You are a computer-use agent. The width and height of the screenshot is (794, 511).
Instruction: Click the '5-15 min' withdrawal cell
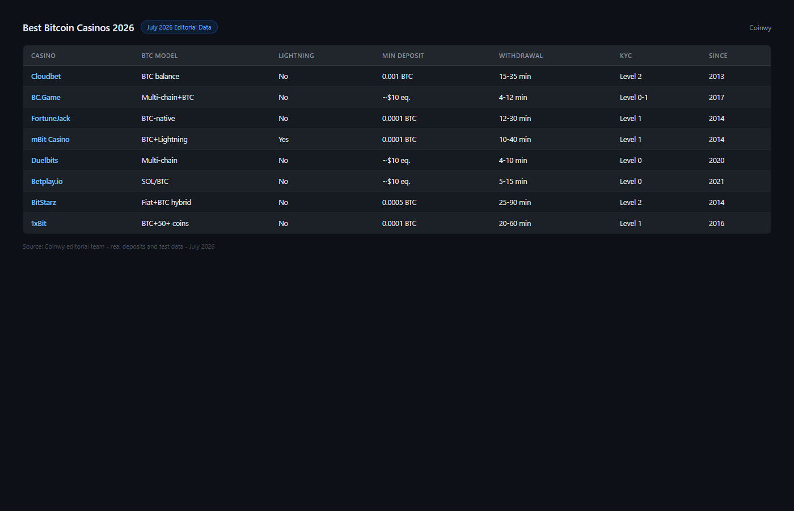coord(513,181)
